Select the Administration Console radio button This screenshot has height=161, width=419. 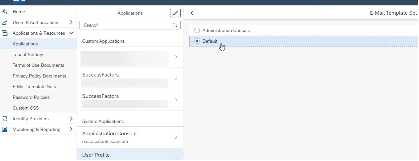point(197,30)
